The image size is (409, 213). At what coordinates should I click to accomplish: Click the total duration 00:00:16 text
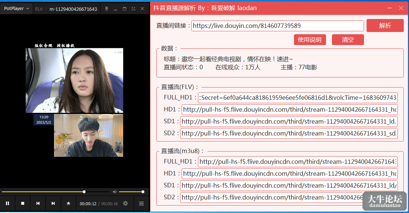point(109,204)
